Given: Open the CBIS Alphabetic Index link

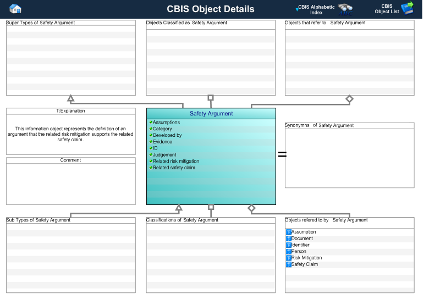Looking at the screenshot, I should [x=316, y=10].
